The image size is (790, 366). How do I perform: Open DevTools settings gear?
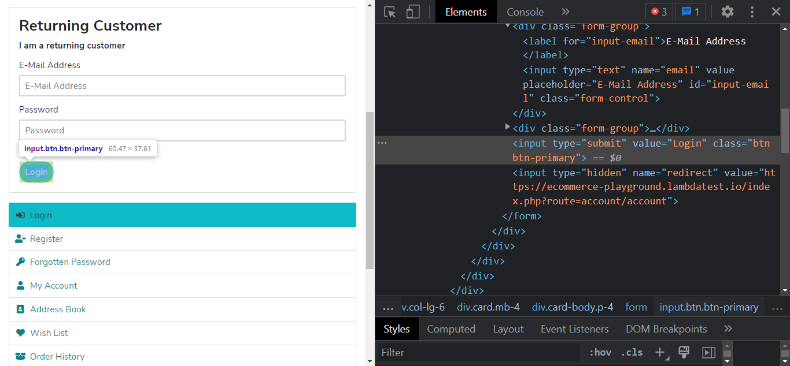pos(728,12)
